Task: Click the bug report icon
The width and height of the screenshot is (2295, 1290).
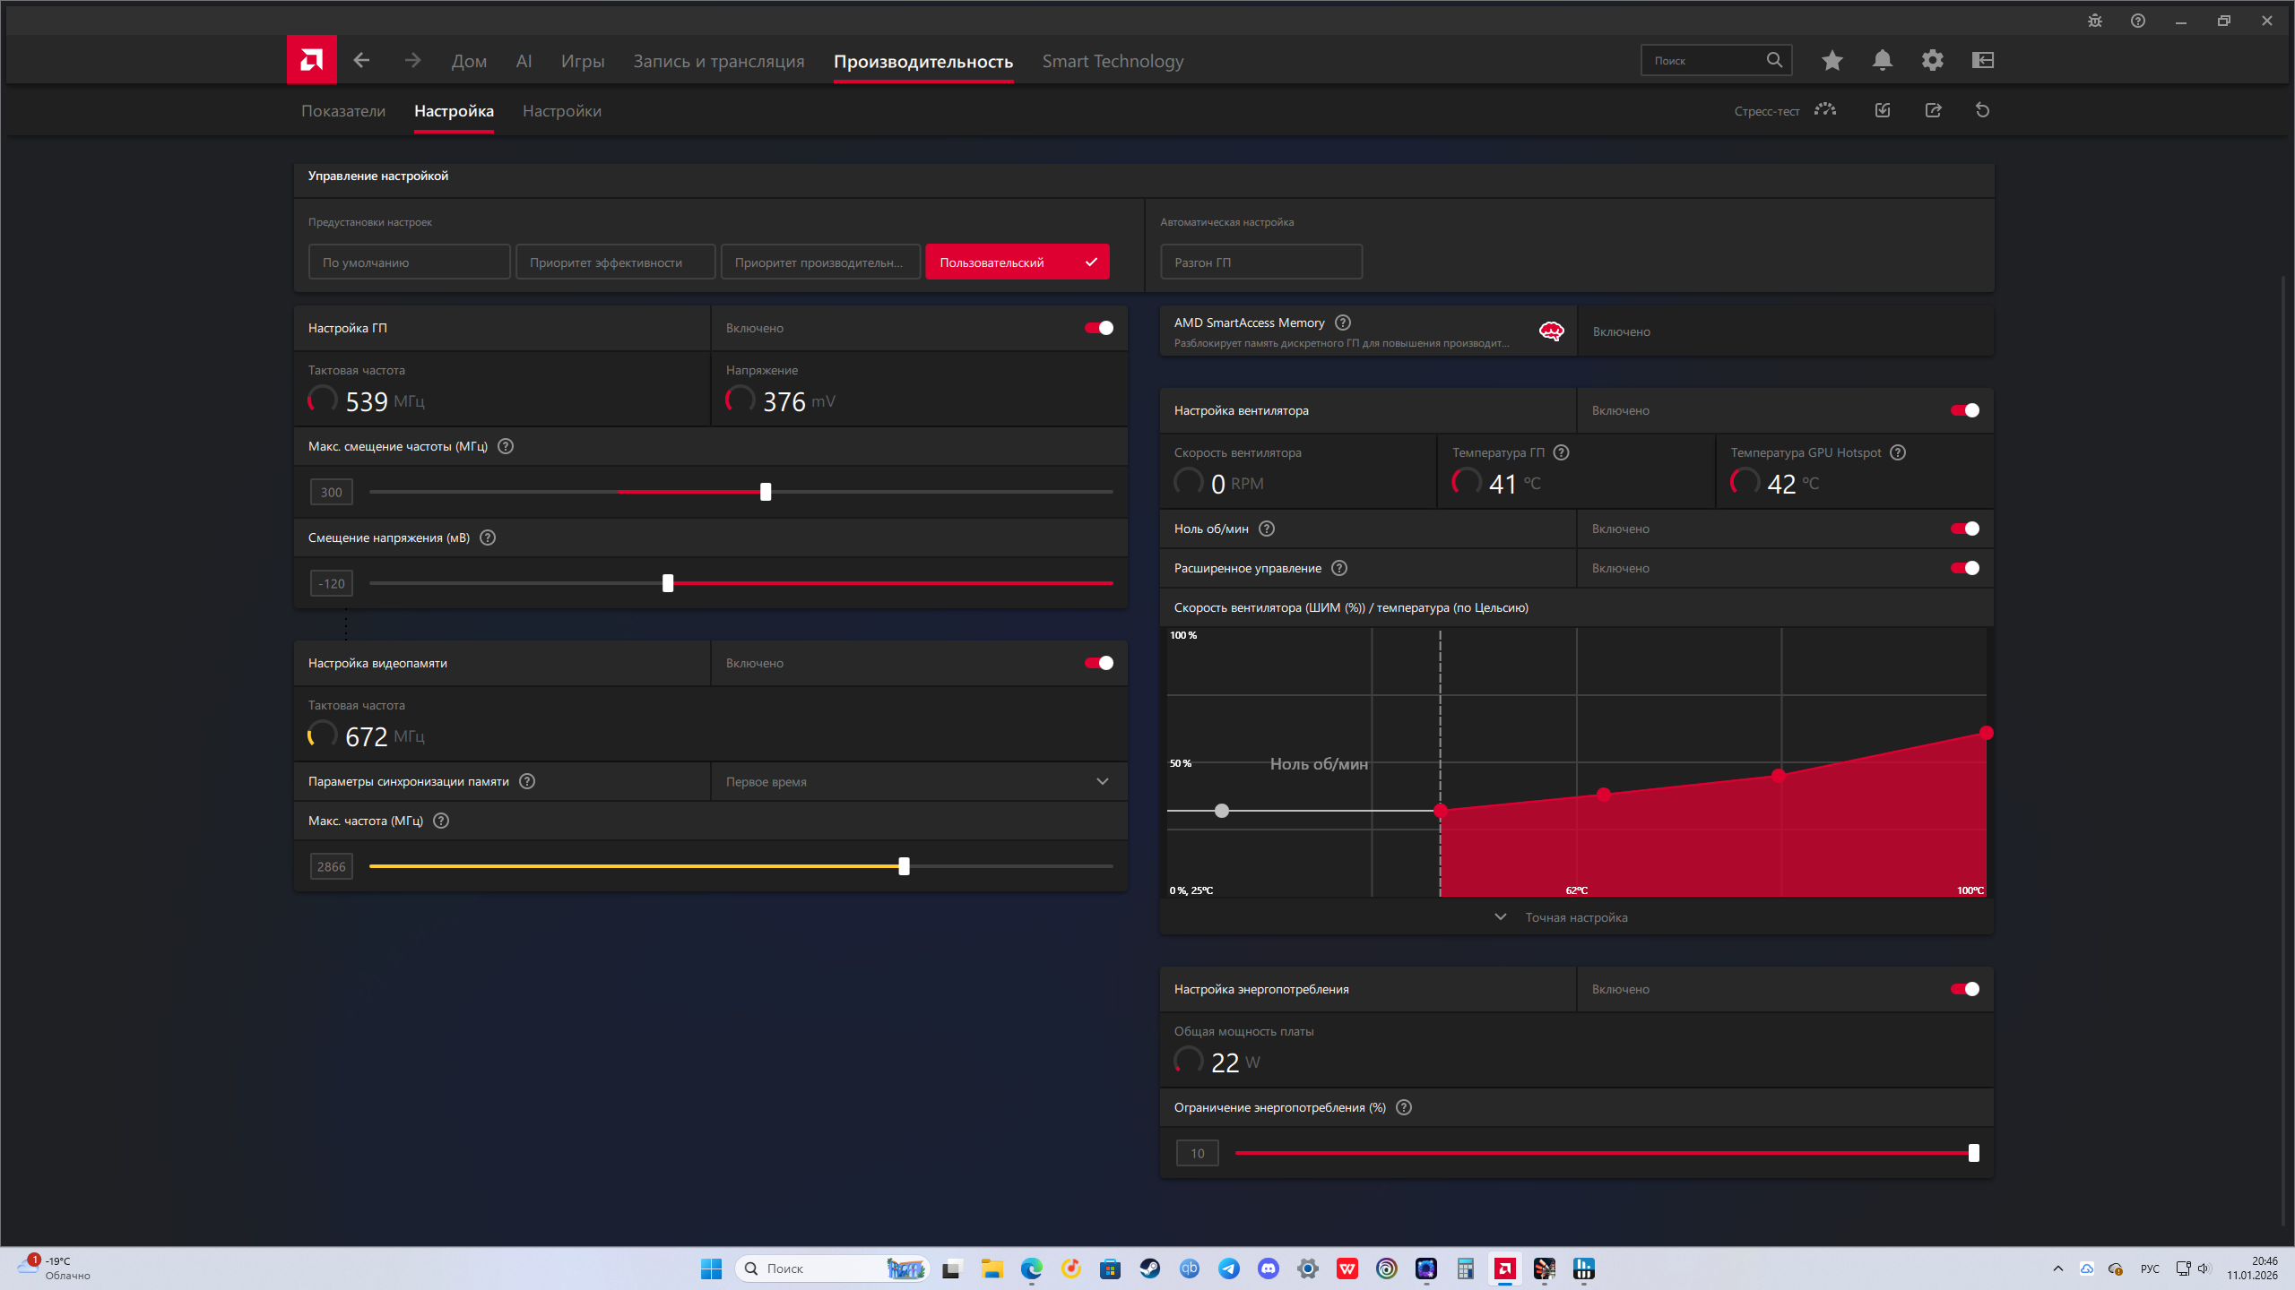Action: (x=2094, y=21)
